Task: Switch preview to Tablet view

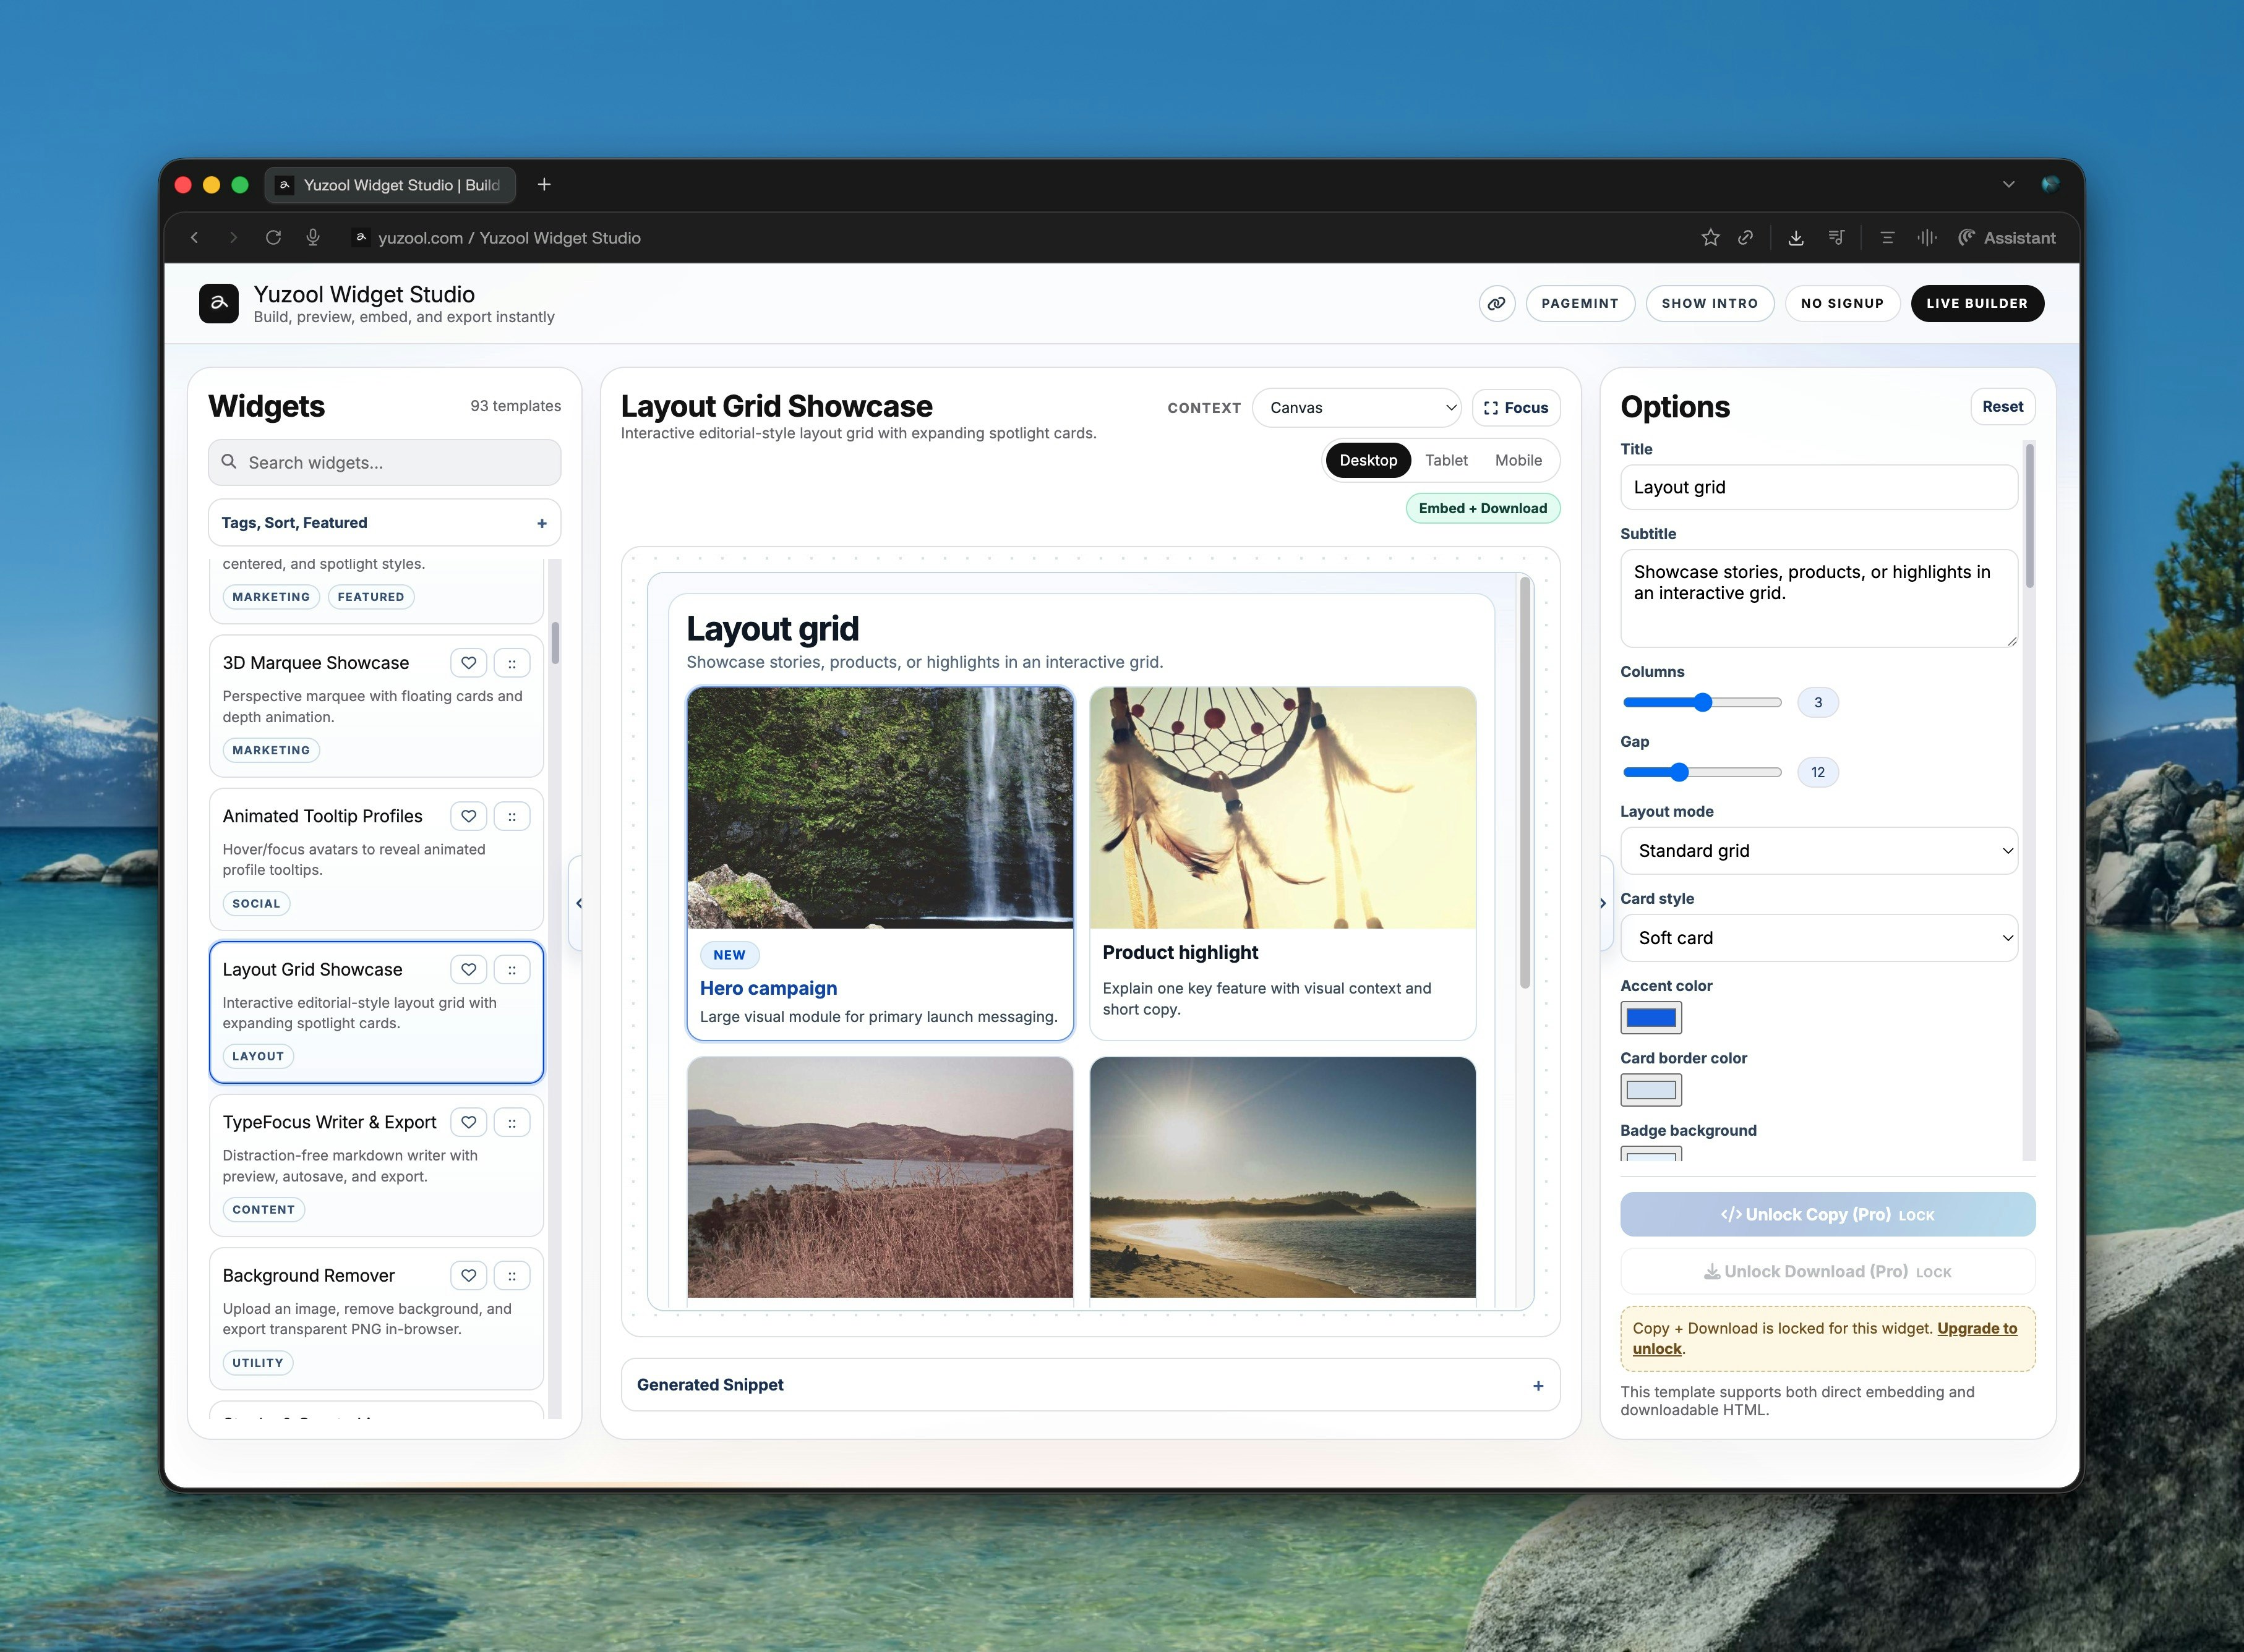Action: (x=1445, y=460)
